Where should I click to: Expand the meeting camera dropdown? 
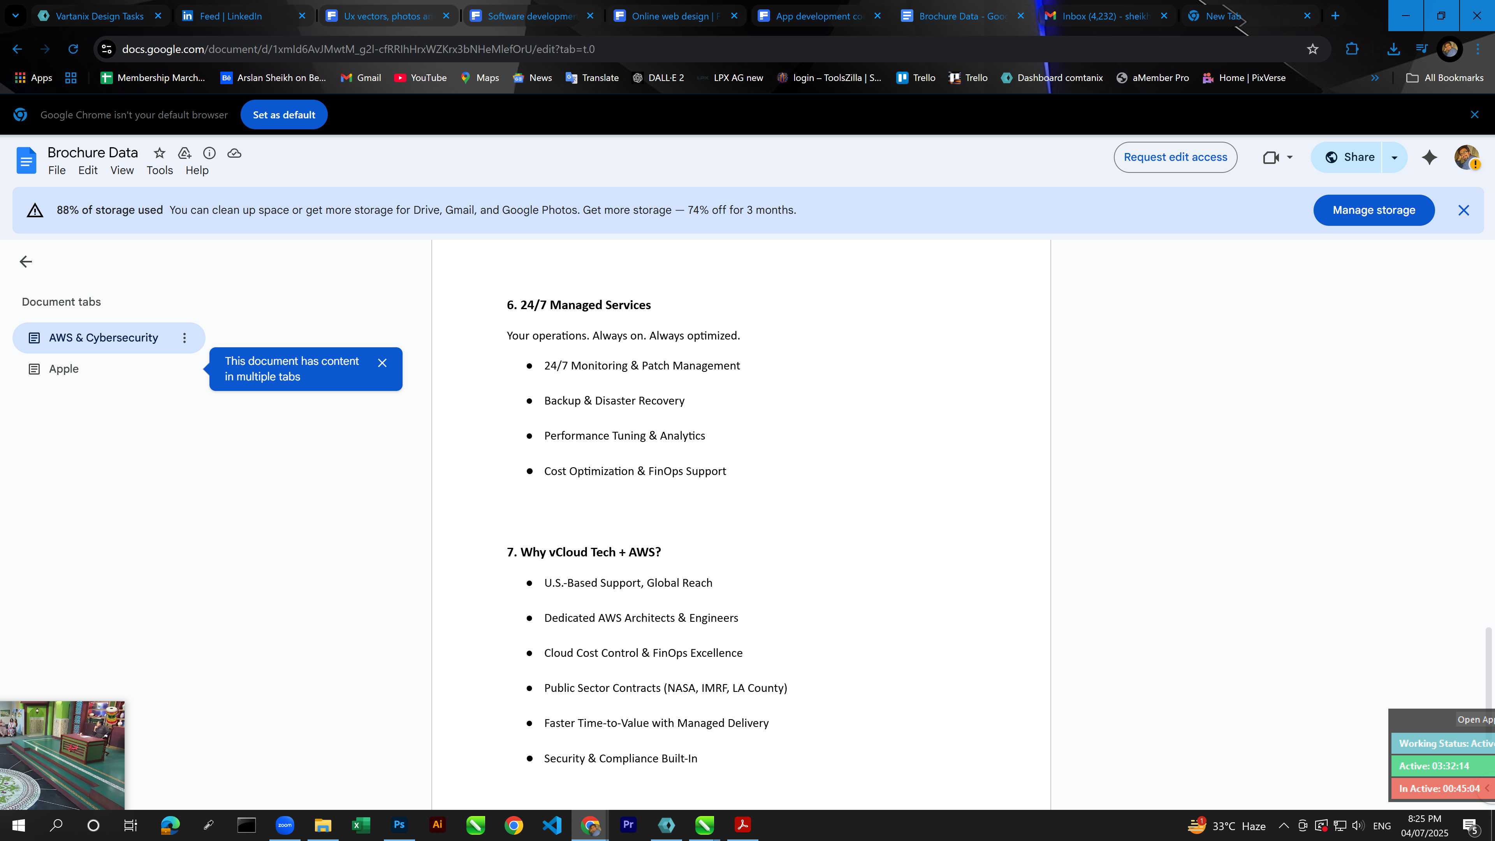point(1289,157)
